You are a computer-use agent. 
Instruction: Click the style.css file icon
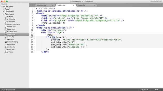(6, 52)
